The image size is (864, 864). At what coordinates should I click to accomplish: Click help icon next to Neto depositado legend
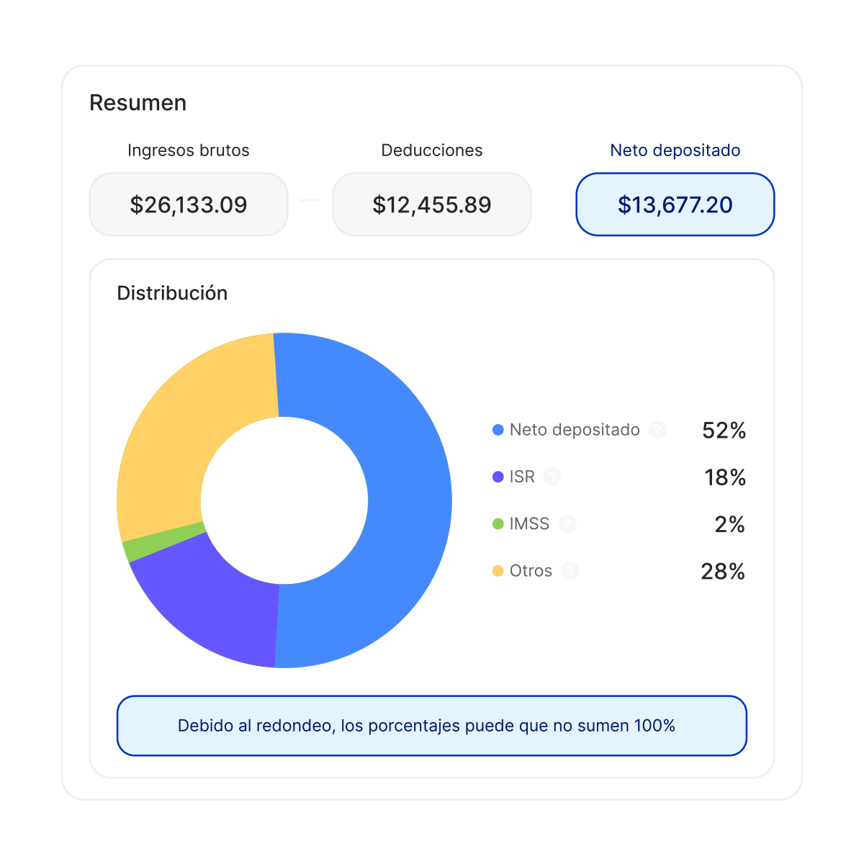coord(657,430)
